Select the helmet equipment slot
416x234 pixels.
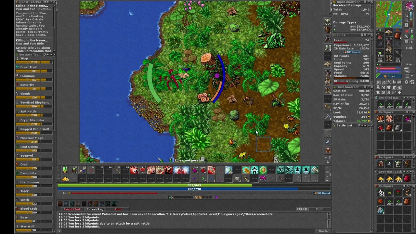(389, 32)
